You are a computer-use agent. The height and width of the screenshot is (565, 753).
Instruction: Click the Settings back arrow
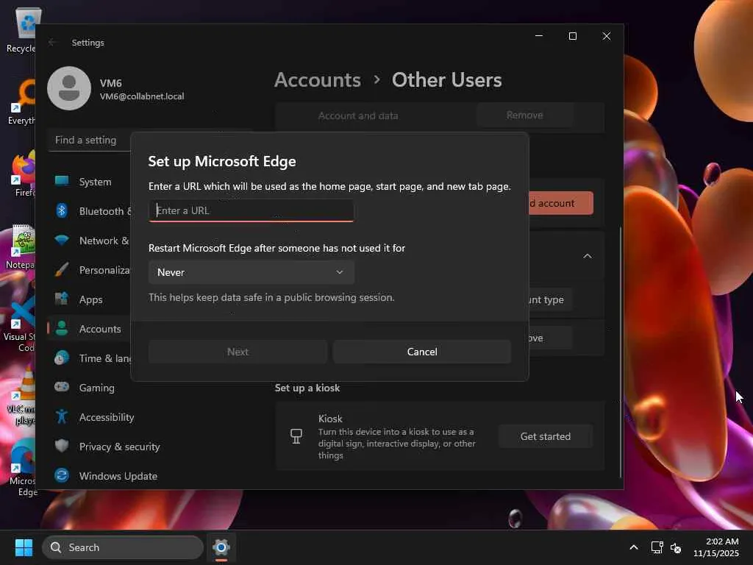pos(52,42)
